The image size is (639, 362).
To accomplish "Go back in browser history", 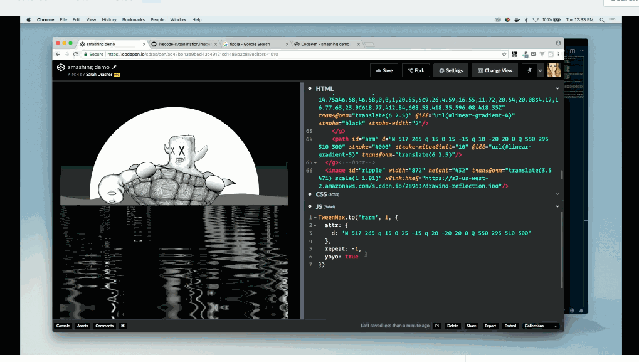I will (58, 54).
